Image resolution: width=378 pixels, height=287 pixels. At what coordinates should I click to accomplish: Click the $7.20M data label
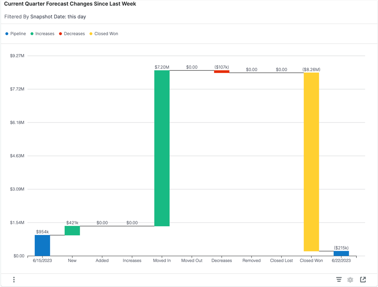pos(162,67)
